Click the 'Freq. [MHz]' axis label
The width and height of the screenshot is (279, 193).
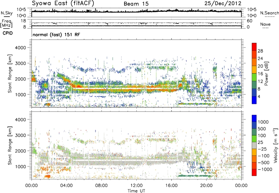[6, 23]
